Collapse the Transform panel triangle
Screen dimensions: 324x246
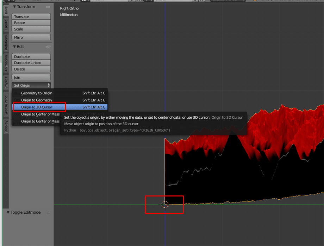[x=14, y=7]
